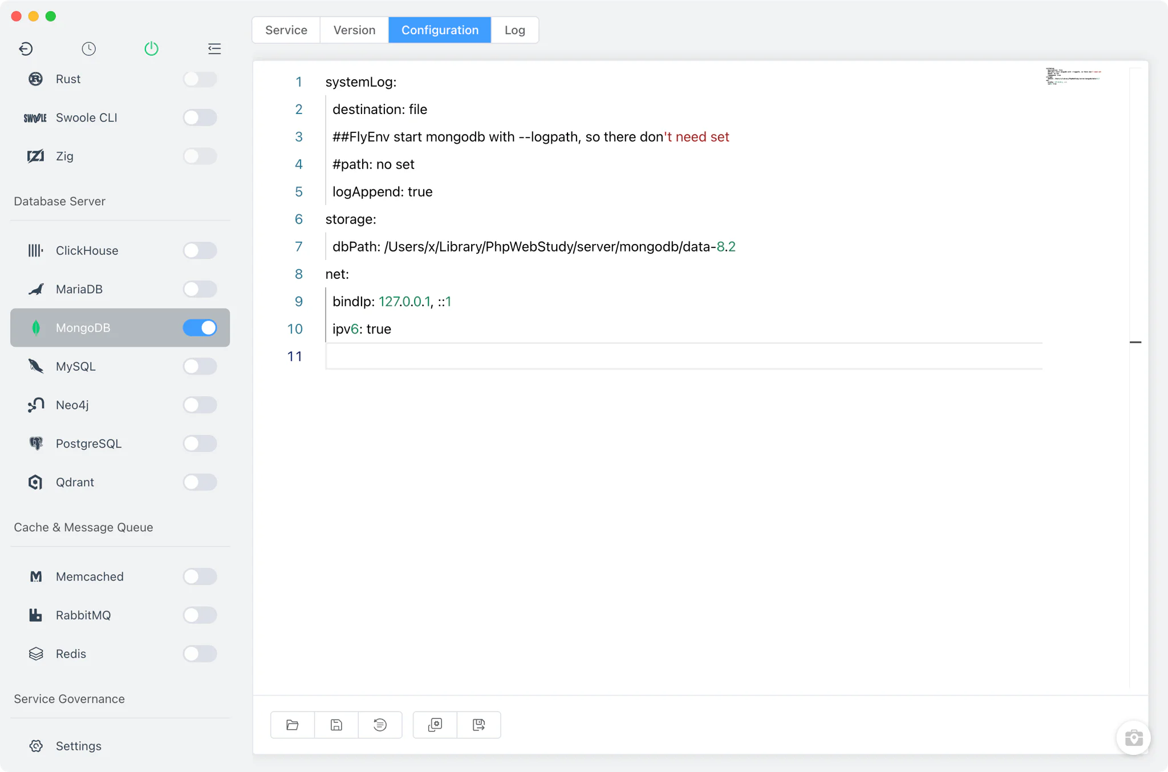This screenshot has height=772, width=1168.
Task: Open the Settings sidebar item
Action: [x=120, y=746]
